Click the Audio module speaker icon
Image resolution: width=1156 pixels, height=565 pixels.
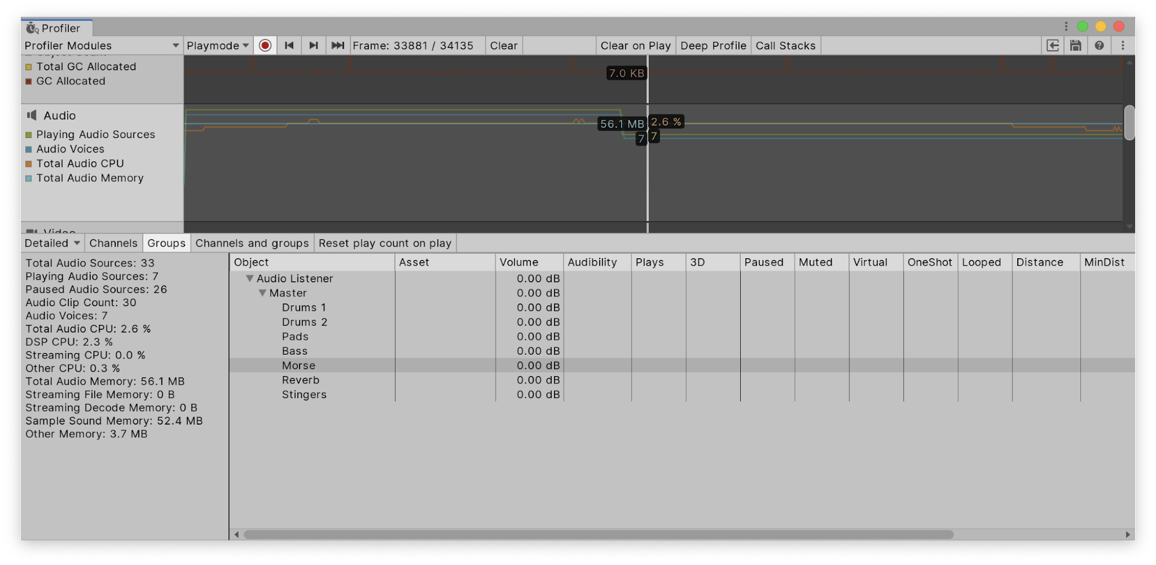tap(32, 116)
